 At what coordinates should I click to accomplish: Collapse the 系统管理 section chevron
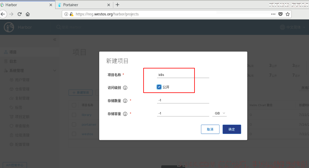(x=55, y=71)
